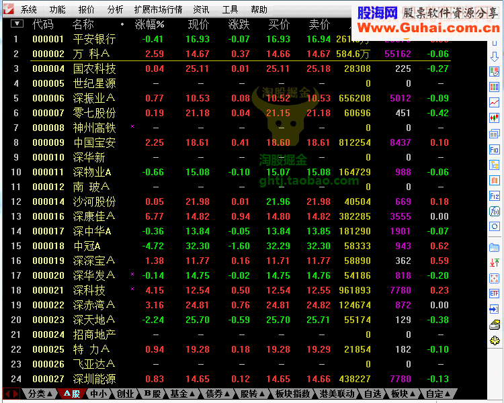Screen dimensions: 504x403
Task: Open the 帮助 menu
Action: click(x=259, y=9)
